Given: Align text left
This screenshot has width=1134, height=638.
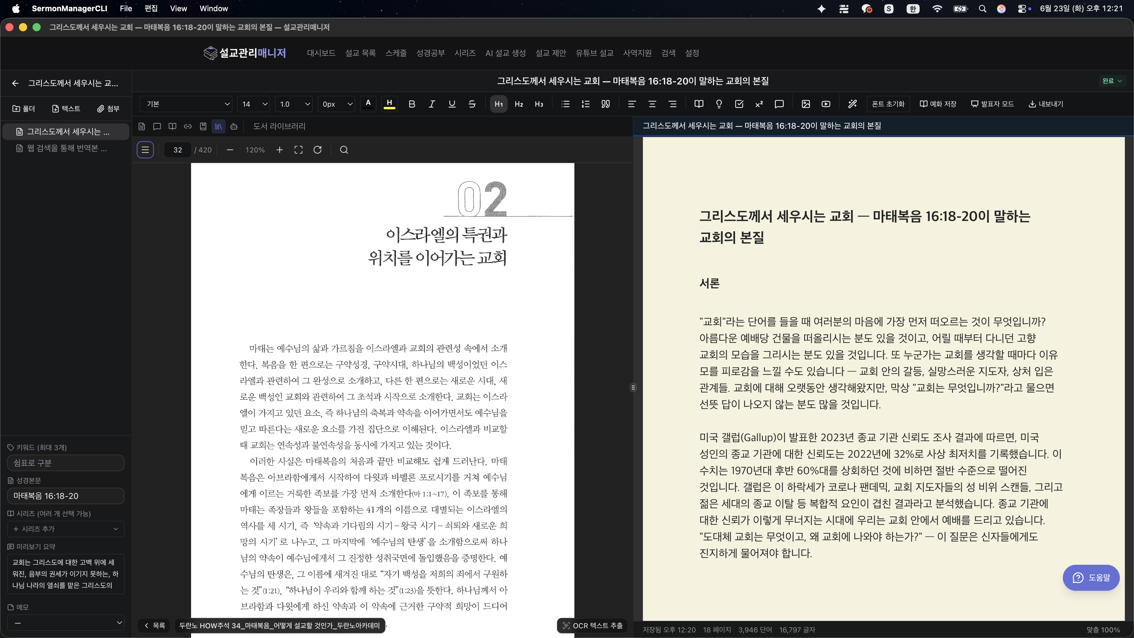Looking at the screenshot, I should pos(632,104).
